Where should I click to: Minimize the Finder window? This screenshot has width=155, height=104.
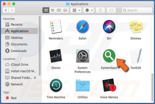click(9, 4)
